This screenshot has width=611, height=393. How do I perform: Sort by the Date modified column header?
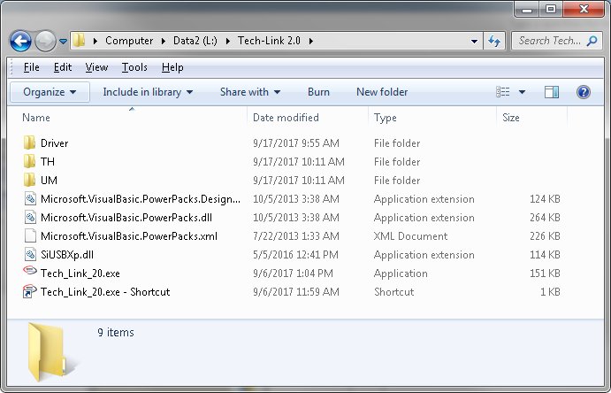coord(286,118)
